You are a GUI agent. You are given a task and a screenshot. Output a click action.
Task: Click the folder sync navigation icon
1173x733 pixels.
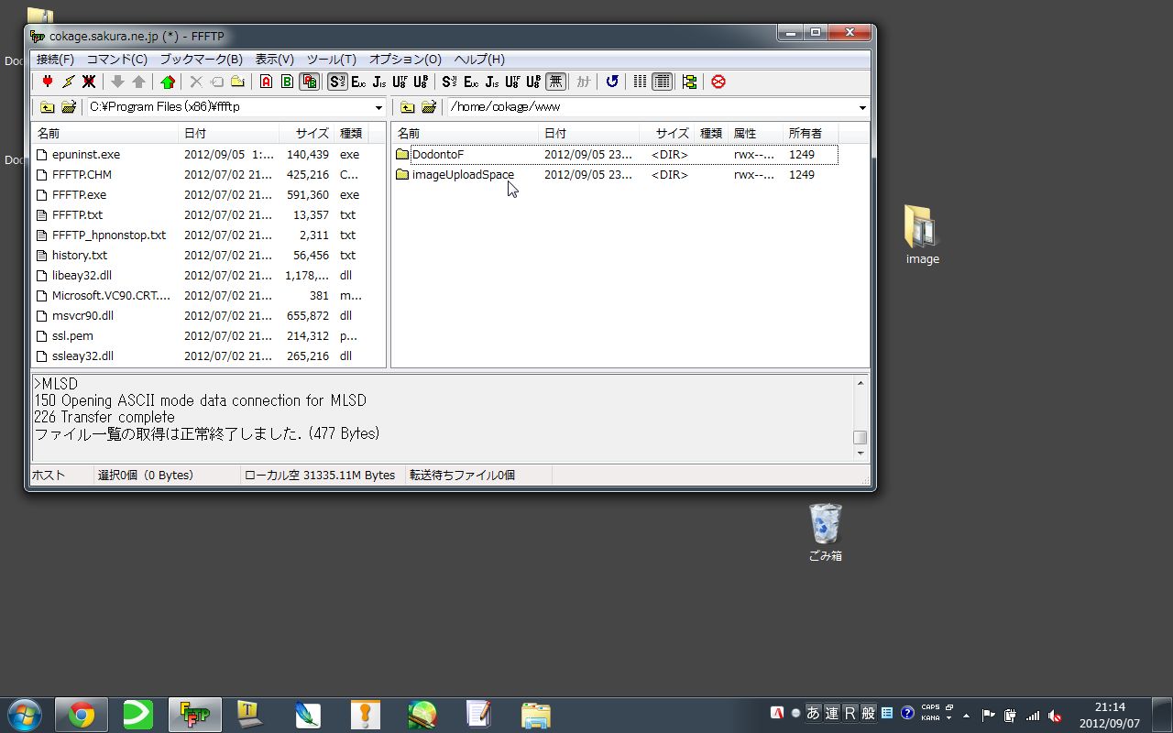689,82
